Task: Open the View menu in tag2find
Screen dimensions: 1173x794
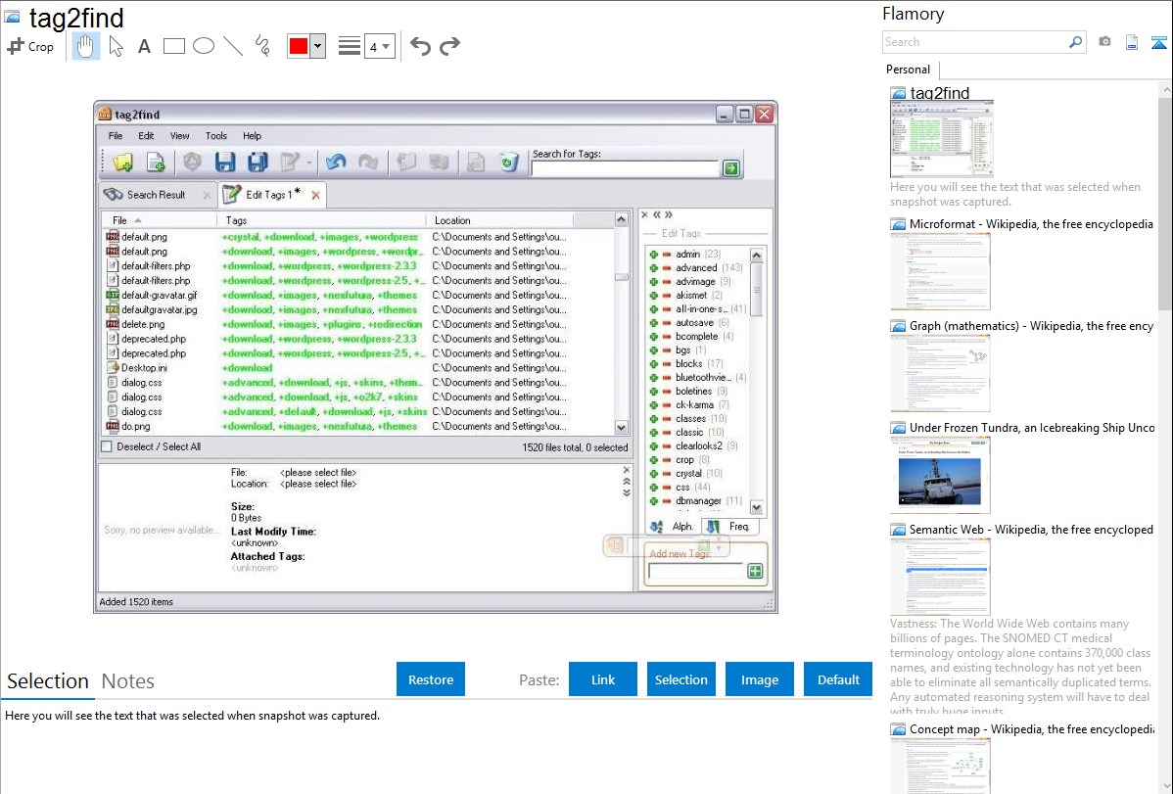Action: click(x=179, y=136)
